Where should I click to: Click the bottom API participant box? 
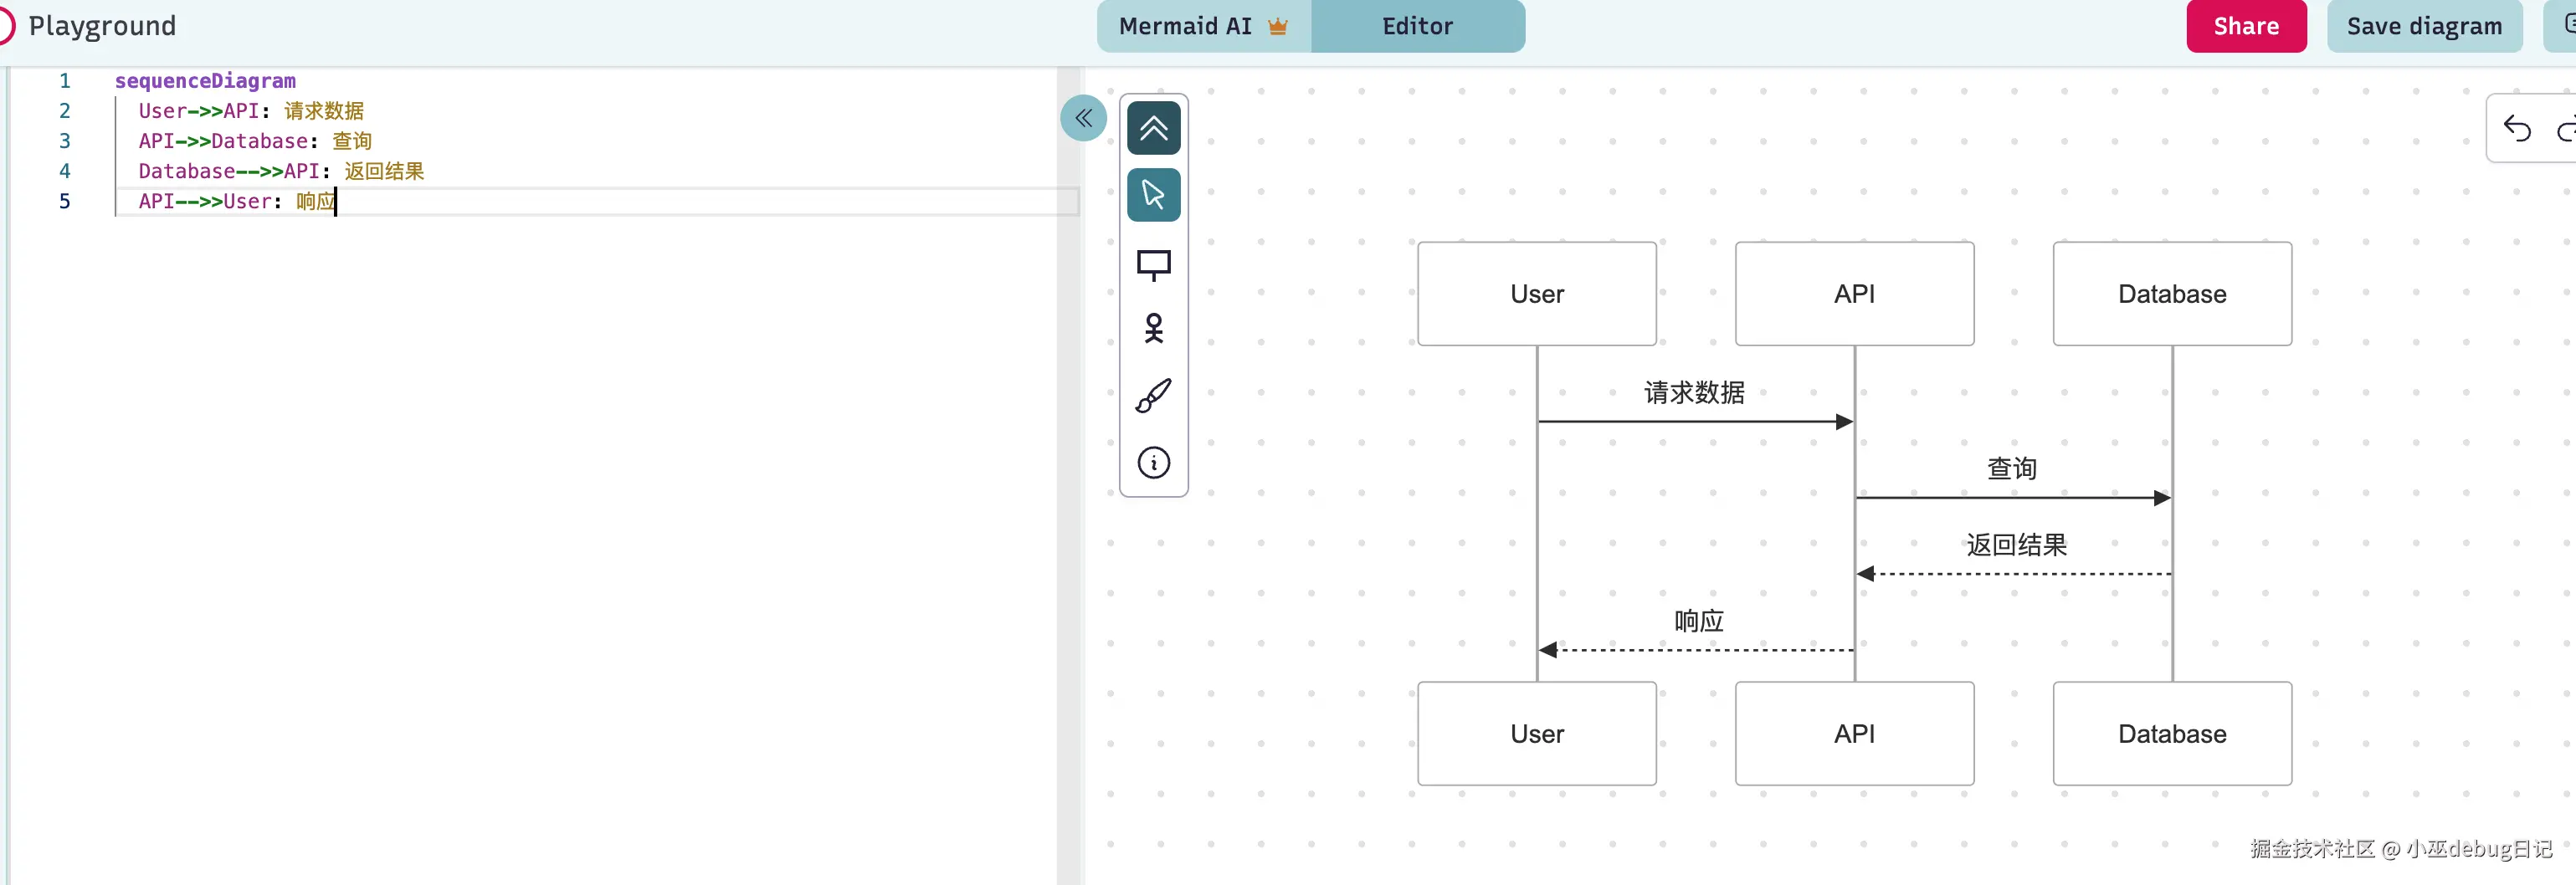coord(1854,734)
